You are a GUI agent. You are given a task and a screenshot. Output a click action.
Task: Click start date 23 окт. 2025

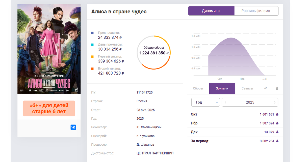pyautogui.click(x=145, y=110)
